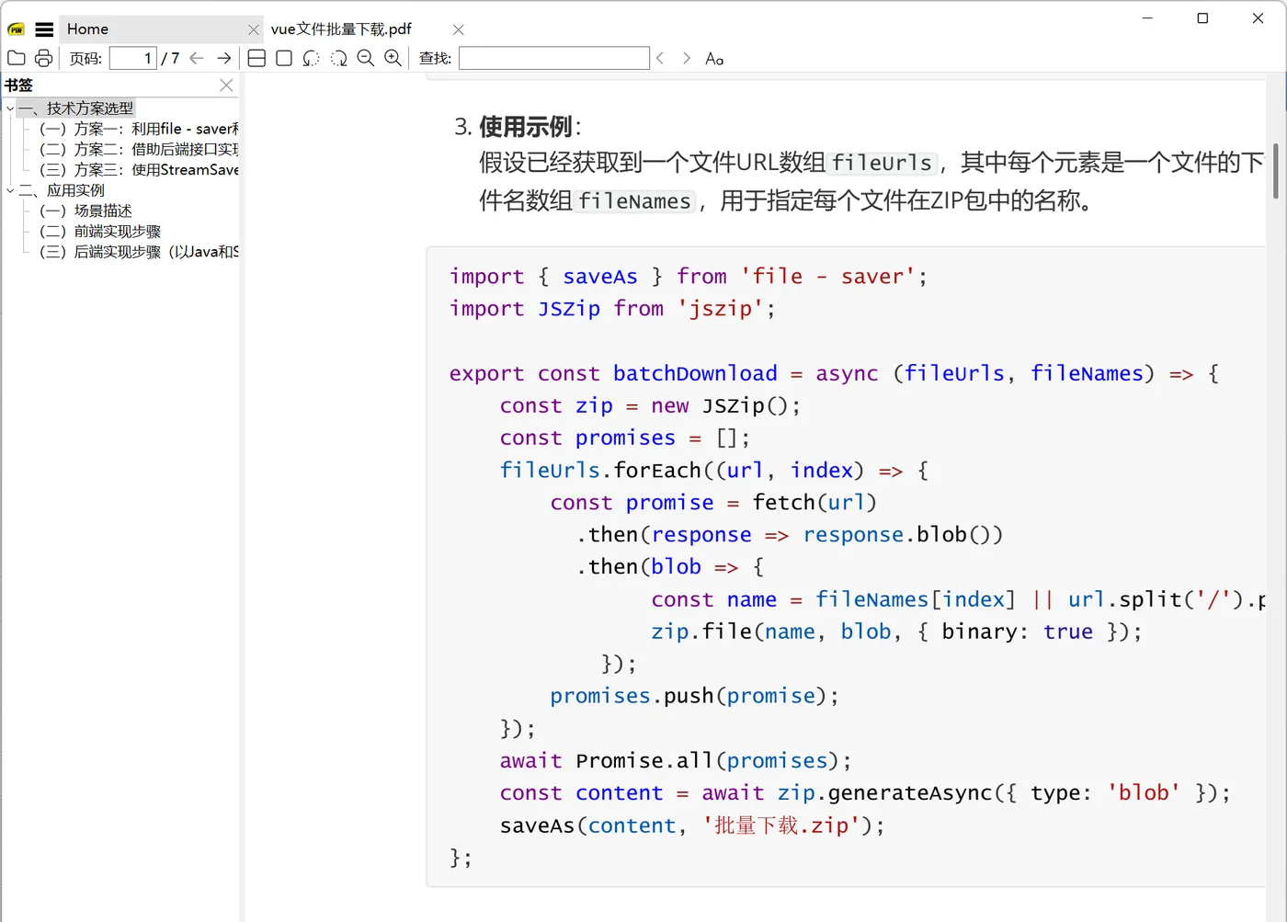Open bookmark 方案三: 使用StreamSaver
The height and width of the screenshot is (922, 1287).
pos(139,170)
